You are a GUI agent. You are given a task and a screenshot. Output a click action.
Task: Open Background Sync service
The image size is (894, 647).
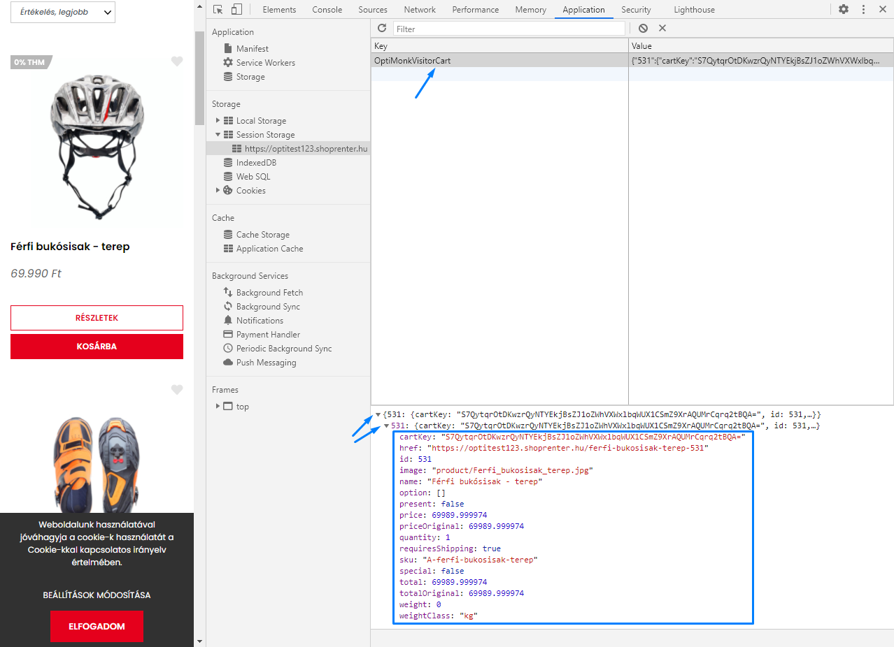(x=268, y=307)
